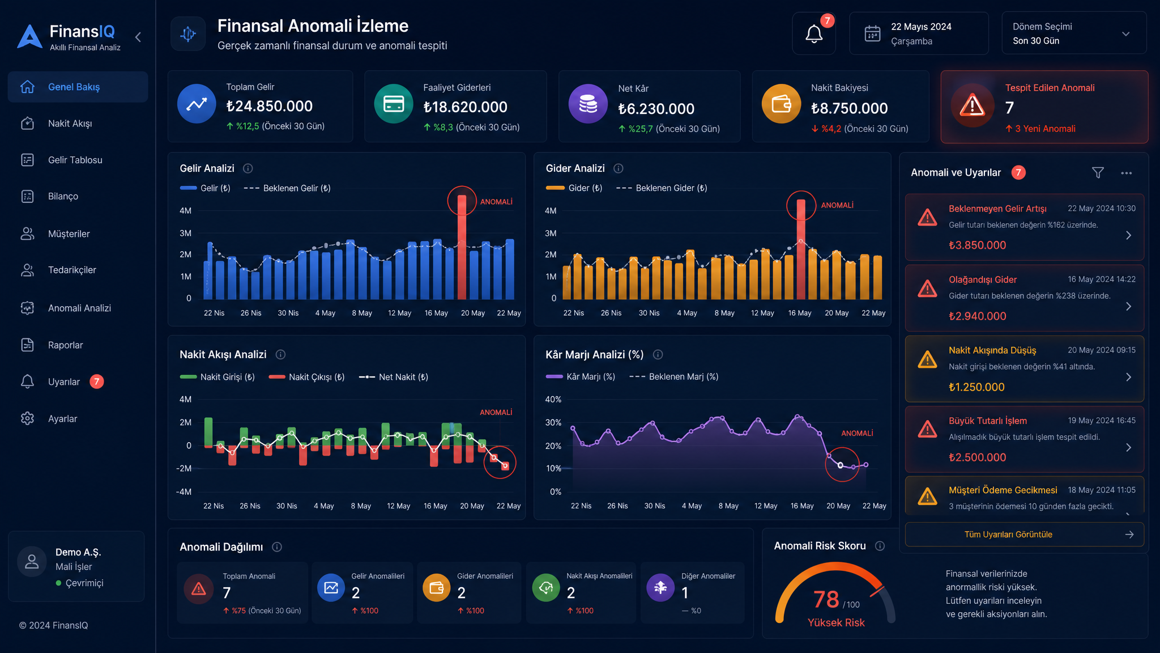The height and width of the screenshot is (653, 1160).
Task: Open the notification bell with badge 7
Action: (814, 33)
